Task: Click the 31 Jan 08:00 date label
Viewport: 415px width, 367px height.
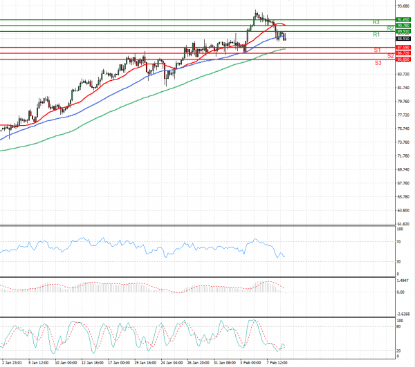Action: click(225, 363)
